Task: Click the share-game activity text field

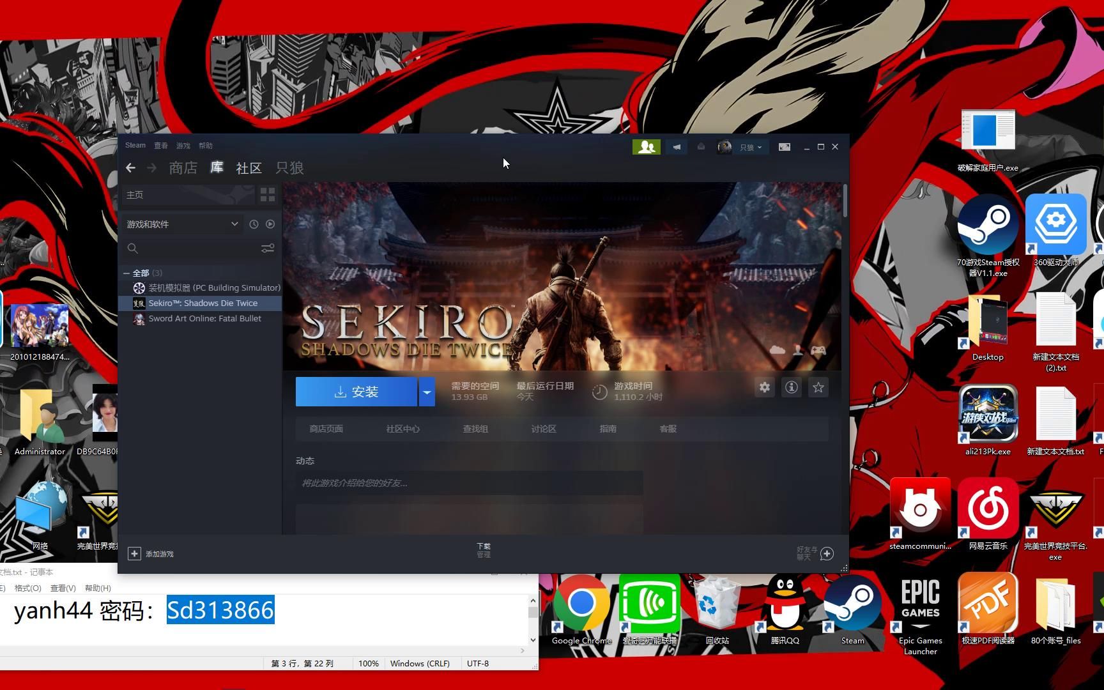Action: coord(470,483)
